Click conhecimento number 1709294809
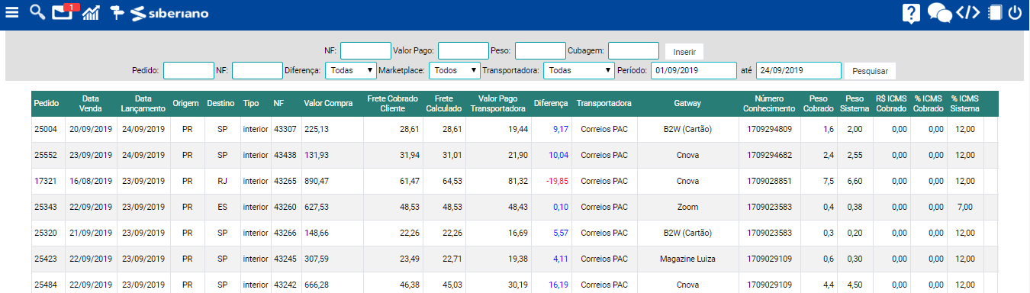The image size is (1030, 293). pos(770,129)
